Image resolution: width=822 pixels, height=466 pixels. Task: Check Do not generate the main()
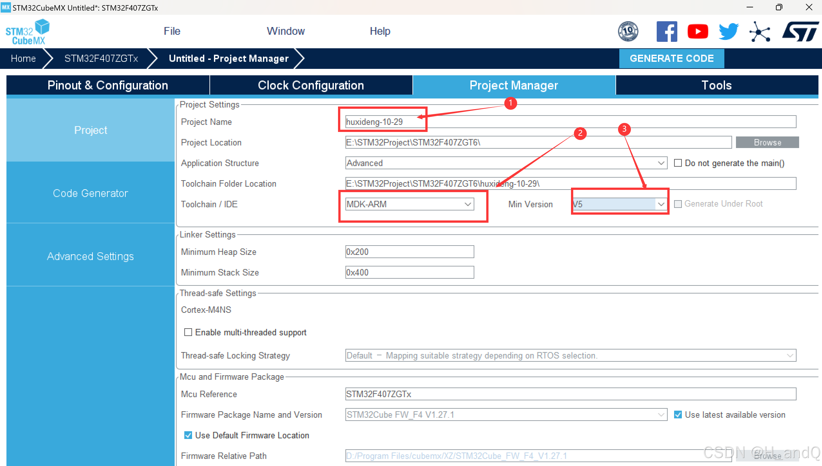tap(678, 163)
